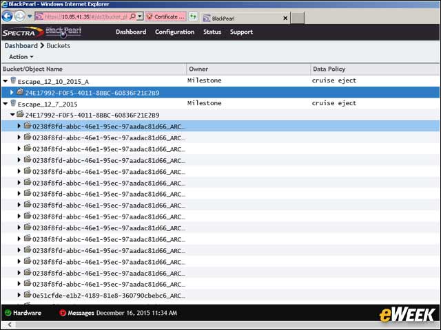Click the address bar search magnifier
Viewport: 441px width, 330px height.
click(133, 16)
